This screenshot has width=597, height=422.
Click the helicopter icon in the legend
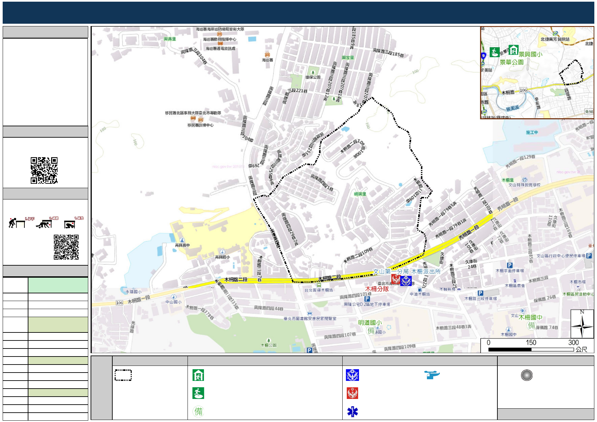click(432, 375)
